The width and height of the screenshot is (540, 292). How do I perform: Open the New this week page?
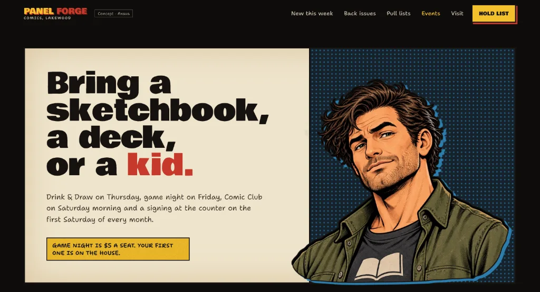(x=312, y=13)
